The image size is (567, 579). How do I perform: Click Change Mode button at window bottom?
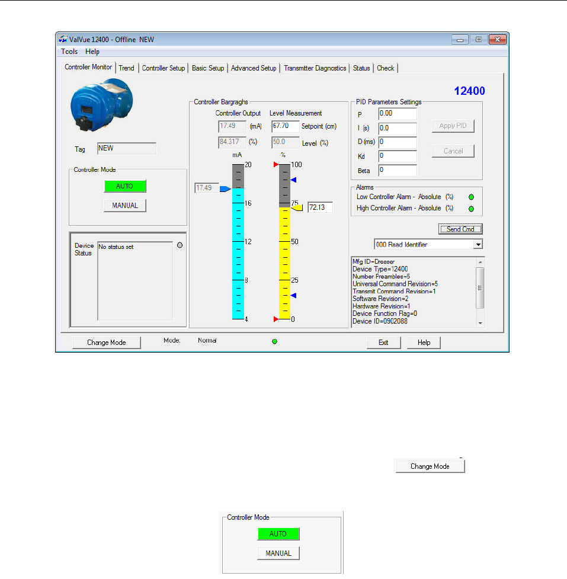[106, 343]
